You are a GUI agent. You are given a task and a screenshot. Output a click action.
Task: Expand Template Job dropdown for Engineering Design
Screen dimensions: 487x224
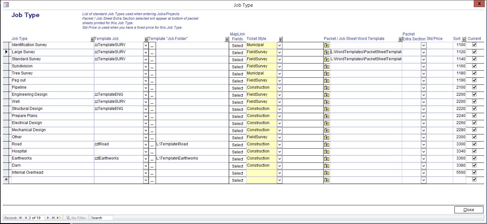[x=146, y=95]
